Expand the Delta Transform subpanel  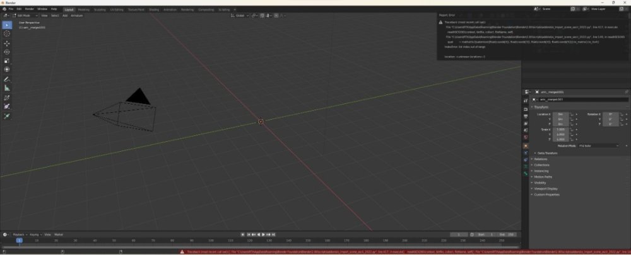546,153
